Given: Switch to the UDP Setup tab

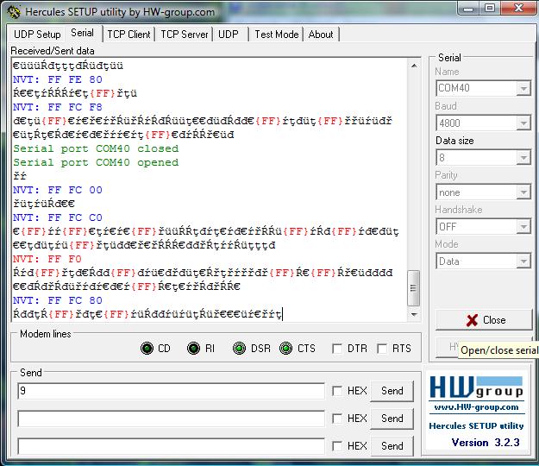Looking at the screenshot, I should pos(37,35).
